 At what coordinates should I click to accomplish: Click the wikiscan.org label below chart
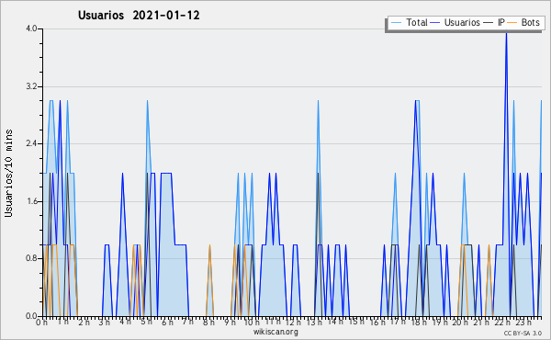tap(275, 332)
